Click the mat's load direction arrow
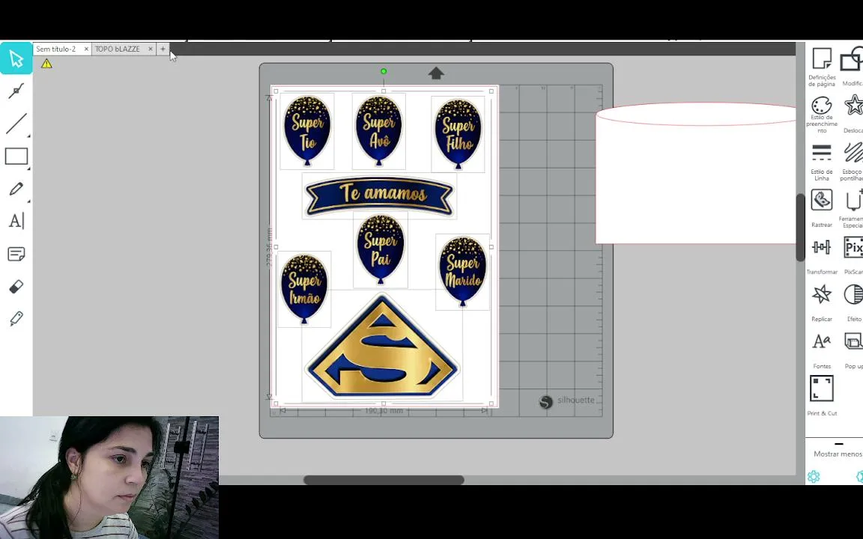Image resolution: width=863 pixels, height=539 pixels. click(x=436, y=73)
